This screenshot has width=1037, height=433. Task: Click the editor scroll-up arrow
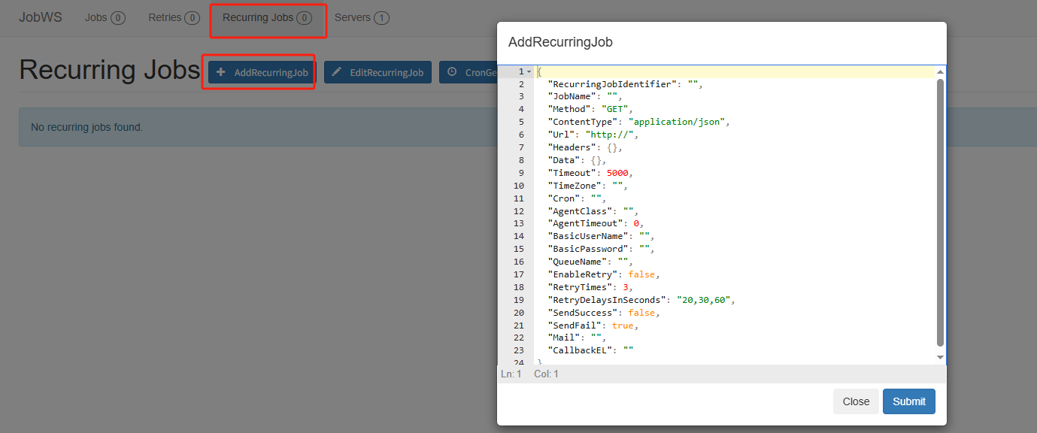[x=940, y=71]
